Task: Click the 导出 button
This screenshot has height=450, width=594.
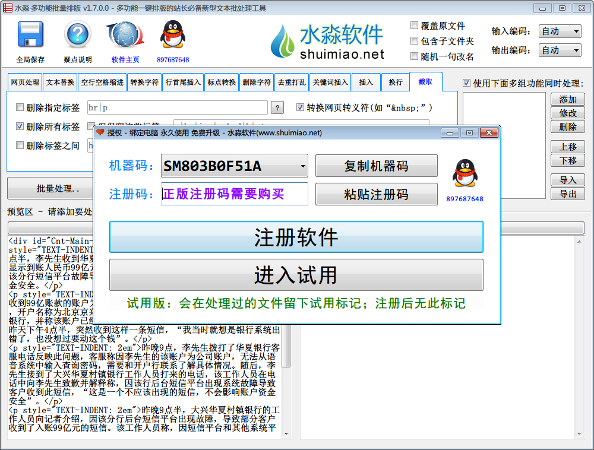Action: [x=567, y=194]
